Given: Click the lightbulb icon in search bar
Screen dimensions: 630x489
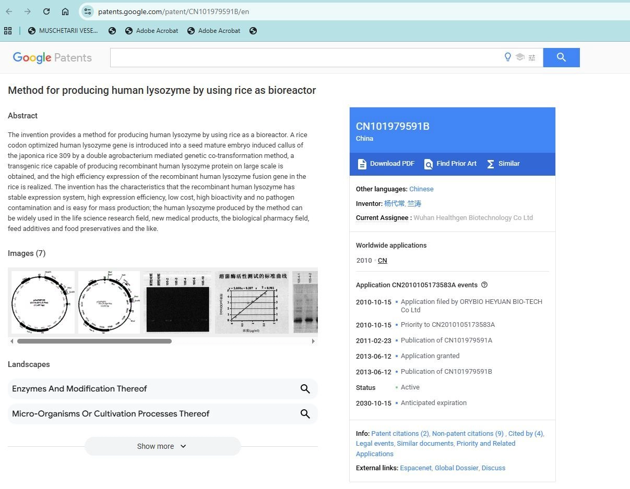Looking at the screenshot, I should [507, 57].
